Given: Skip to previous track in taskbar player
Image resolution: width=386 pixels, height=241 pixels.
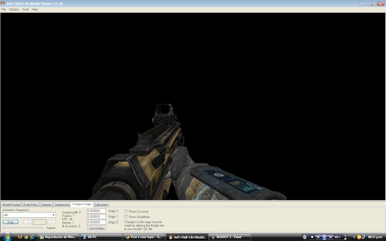Looking at the screenshot, I should coord(318,237).
